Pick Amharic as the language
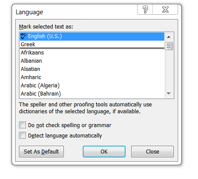 tap(92, 77)
